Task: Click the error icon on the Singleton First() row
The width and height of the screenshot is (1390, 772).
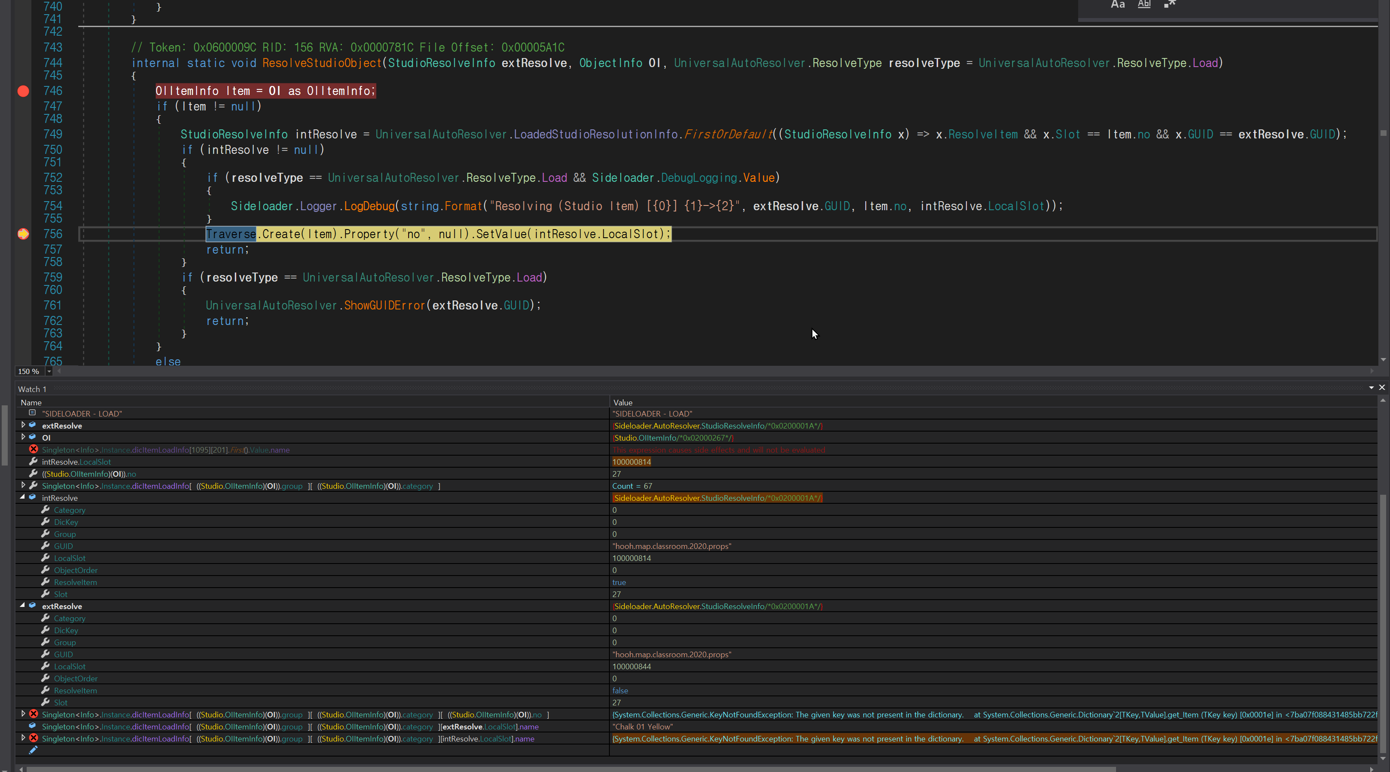Action: click(34, 449)
